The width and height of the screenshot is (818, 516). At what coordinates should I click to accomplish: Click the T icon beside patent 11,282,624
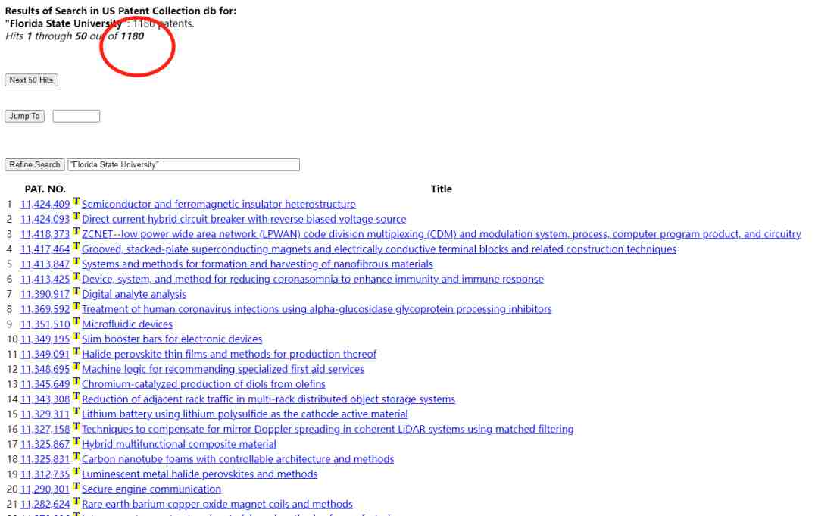pyautogui.click(x=76, y=502)
